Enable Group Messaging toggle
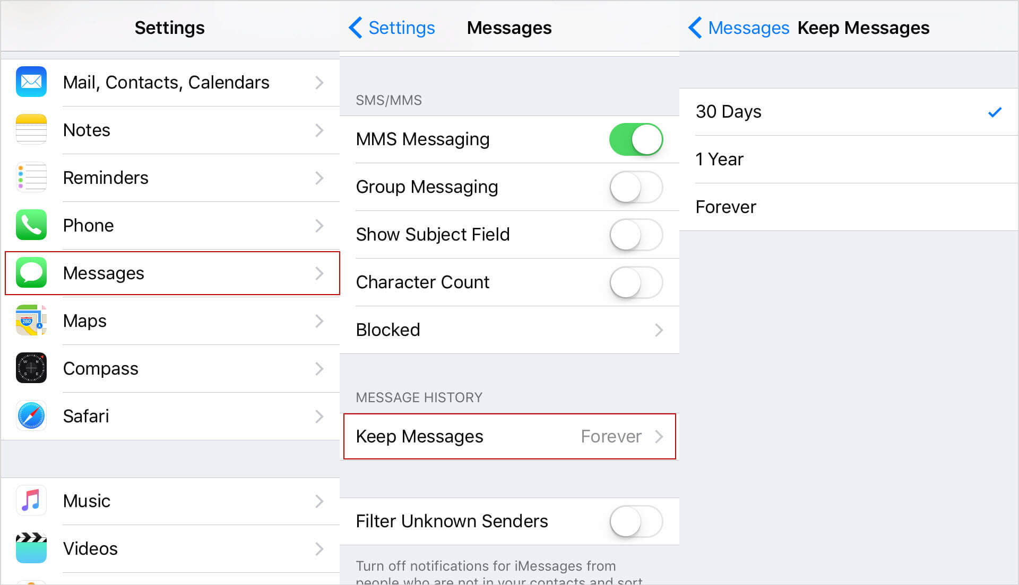Image resolution: width=1019 pixels, height=585 pixels. 635,185
